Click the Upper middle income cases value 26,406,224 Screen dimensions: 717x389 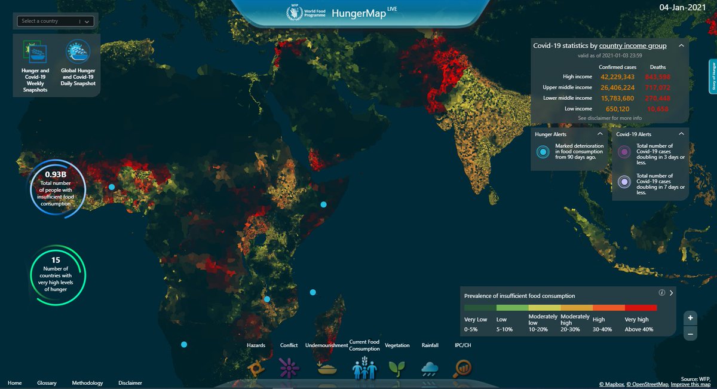tap(617, 87)
